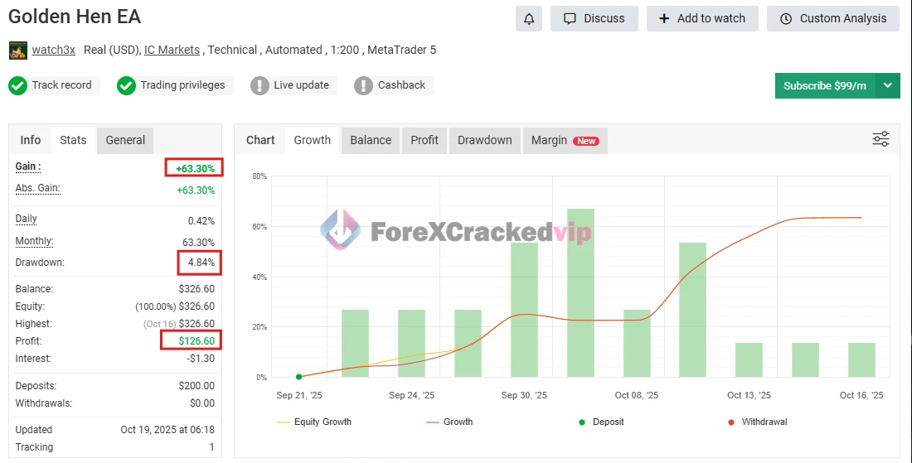Viewport: 912px width, 463px height.
Task: Click the tallest green chart bar
Action: coord(580,292)
